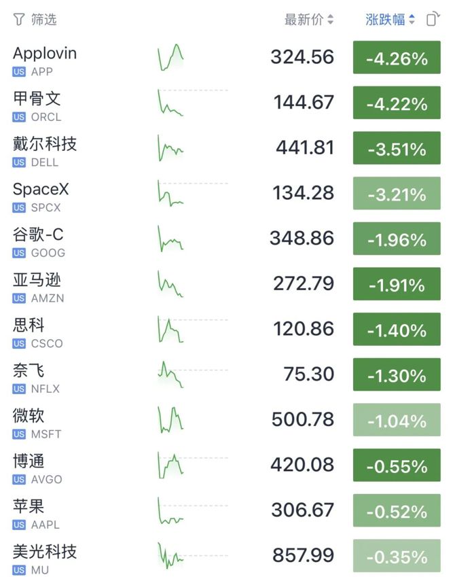Viewport: 453px width, 577px height.
Task: Click the Applovin mini trend chart
Action: (170, 57)
